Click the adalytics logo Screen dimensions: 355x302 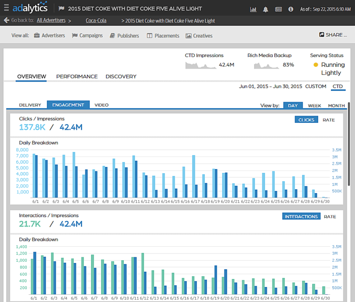pyautogui.click(x=30, y=8)
